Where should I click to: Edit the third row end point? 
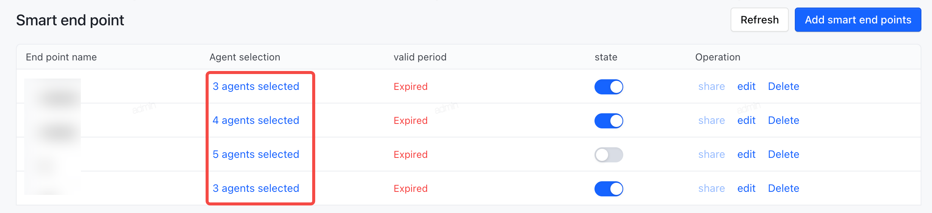click(x=746, y=154)
